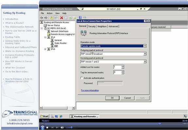Click the tree pane horizontal scrollbar right arrow

click(x=73, y=108)
